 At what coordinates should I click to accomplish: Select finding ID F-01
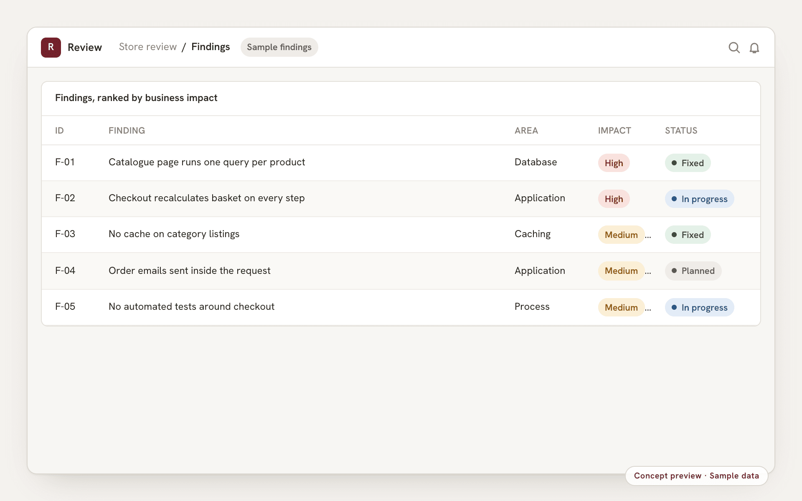(x=65, y=162)
